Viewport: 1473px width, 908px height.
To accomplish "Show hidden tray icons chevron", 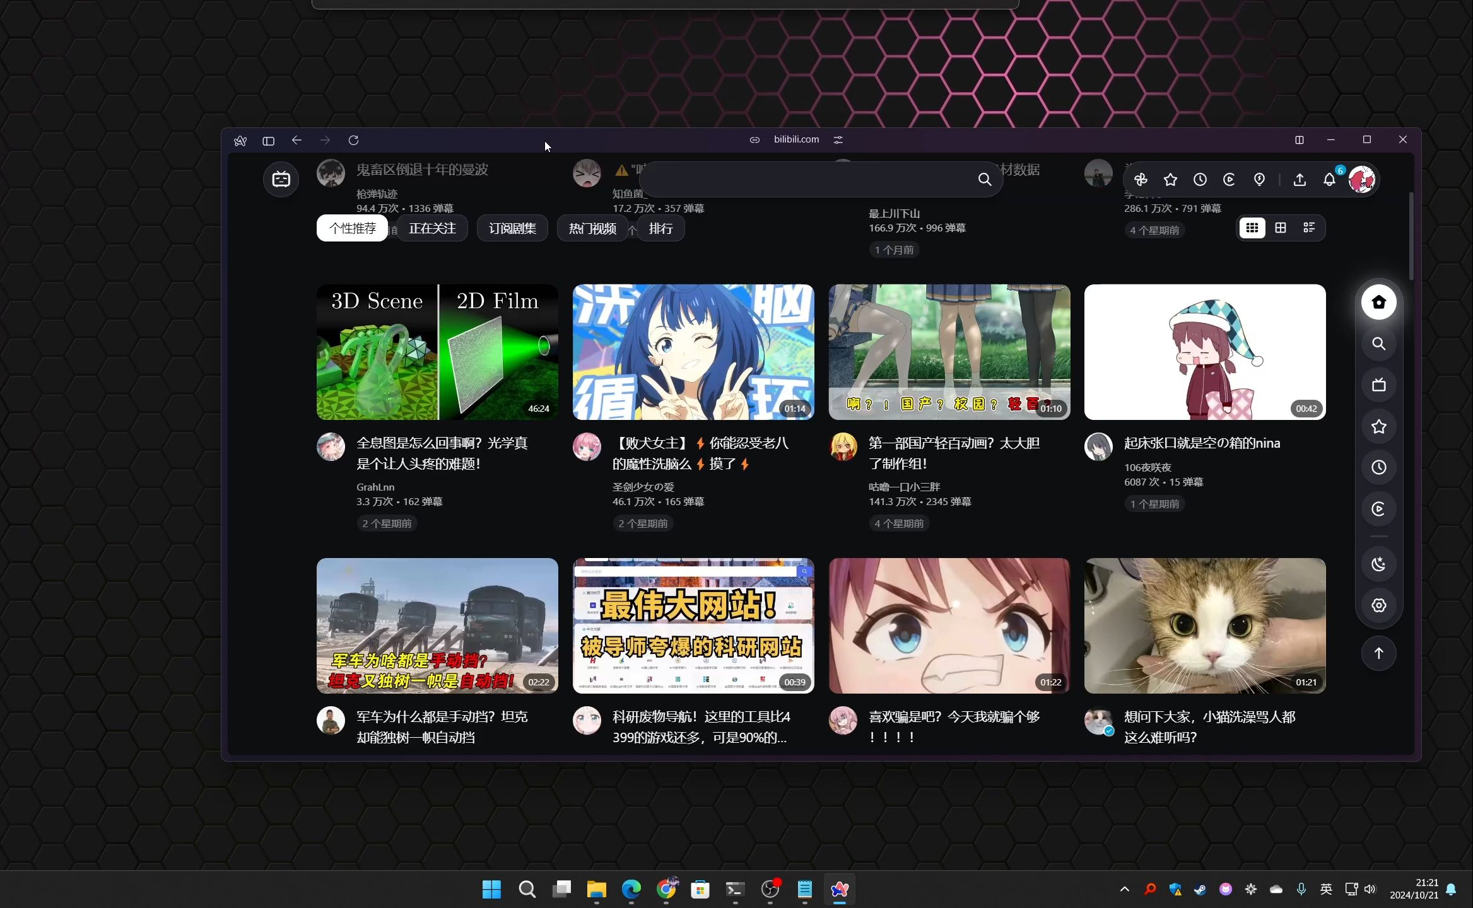I will 1124,890.
